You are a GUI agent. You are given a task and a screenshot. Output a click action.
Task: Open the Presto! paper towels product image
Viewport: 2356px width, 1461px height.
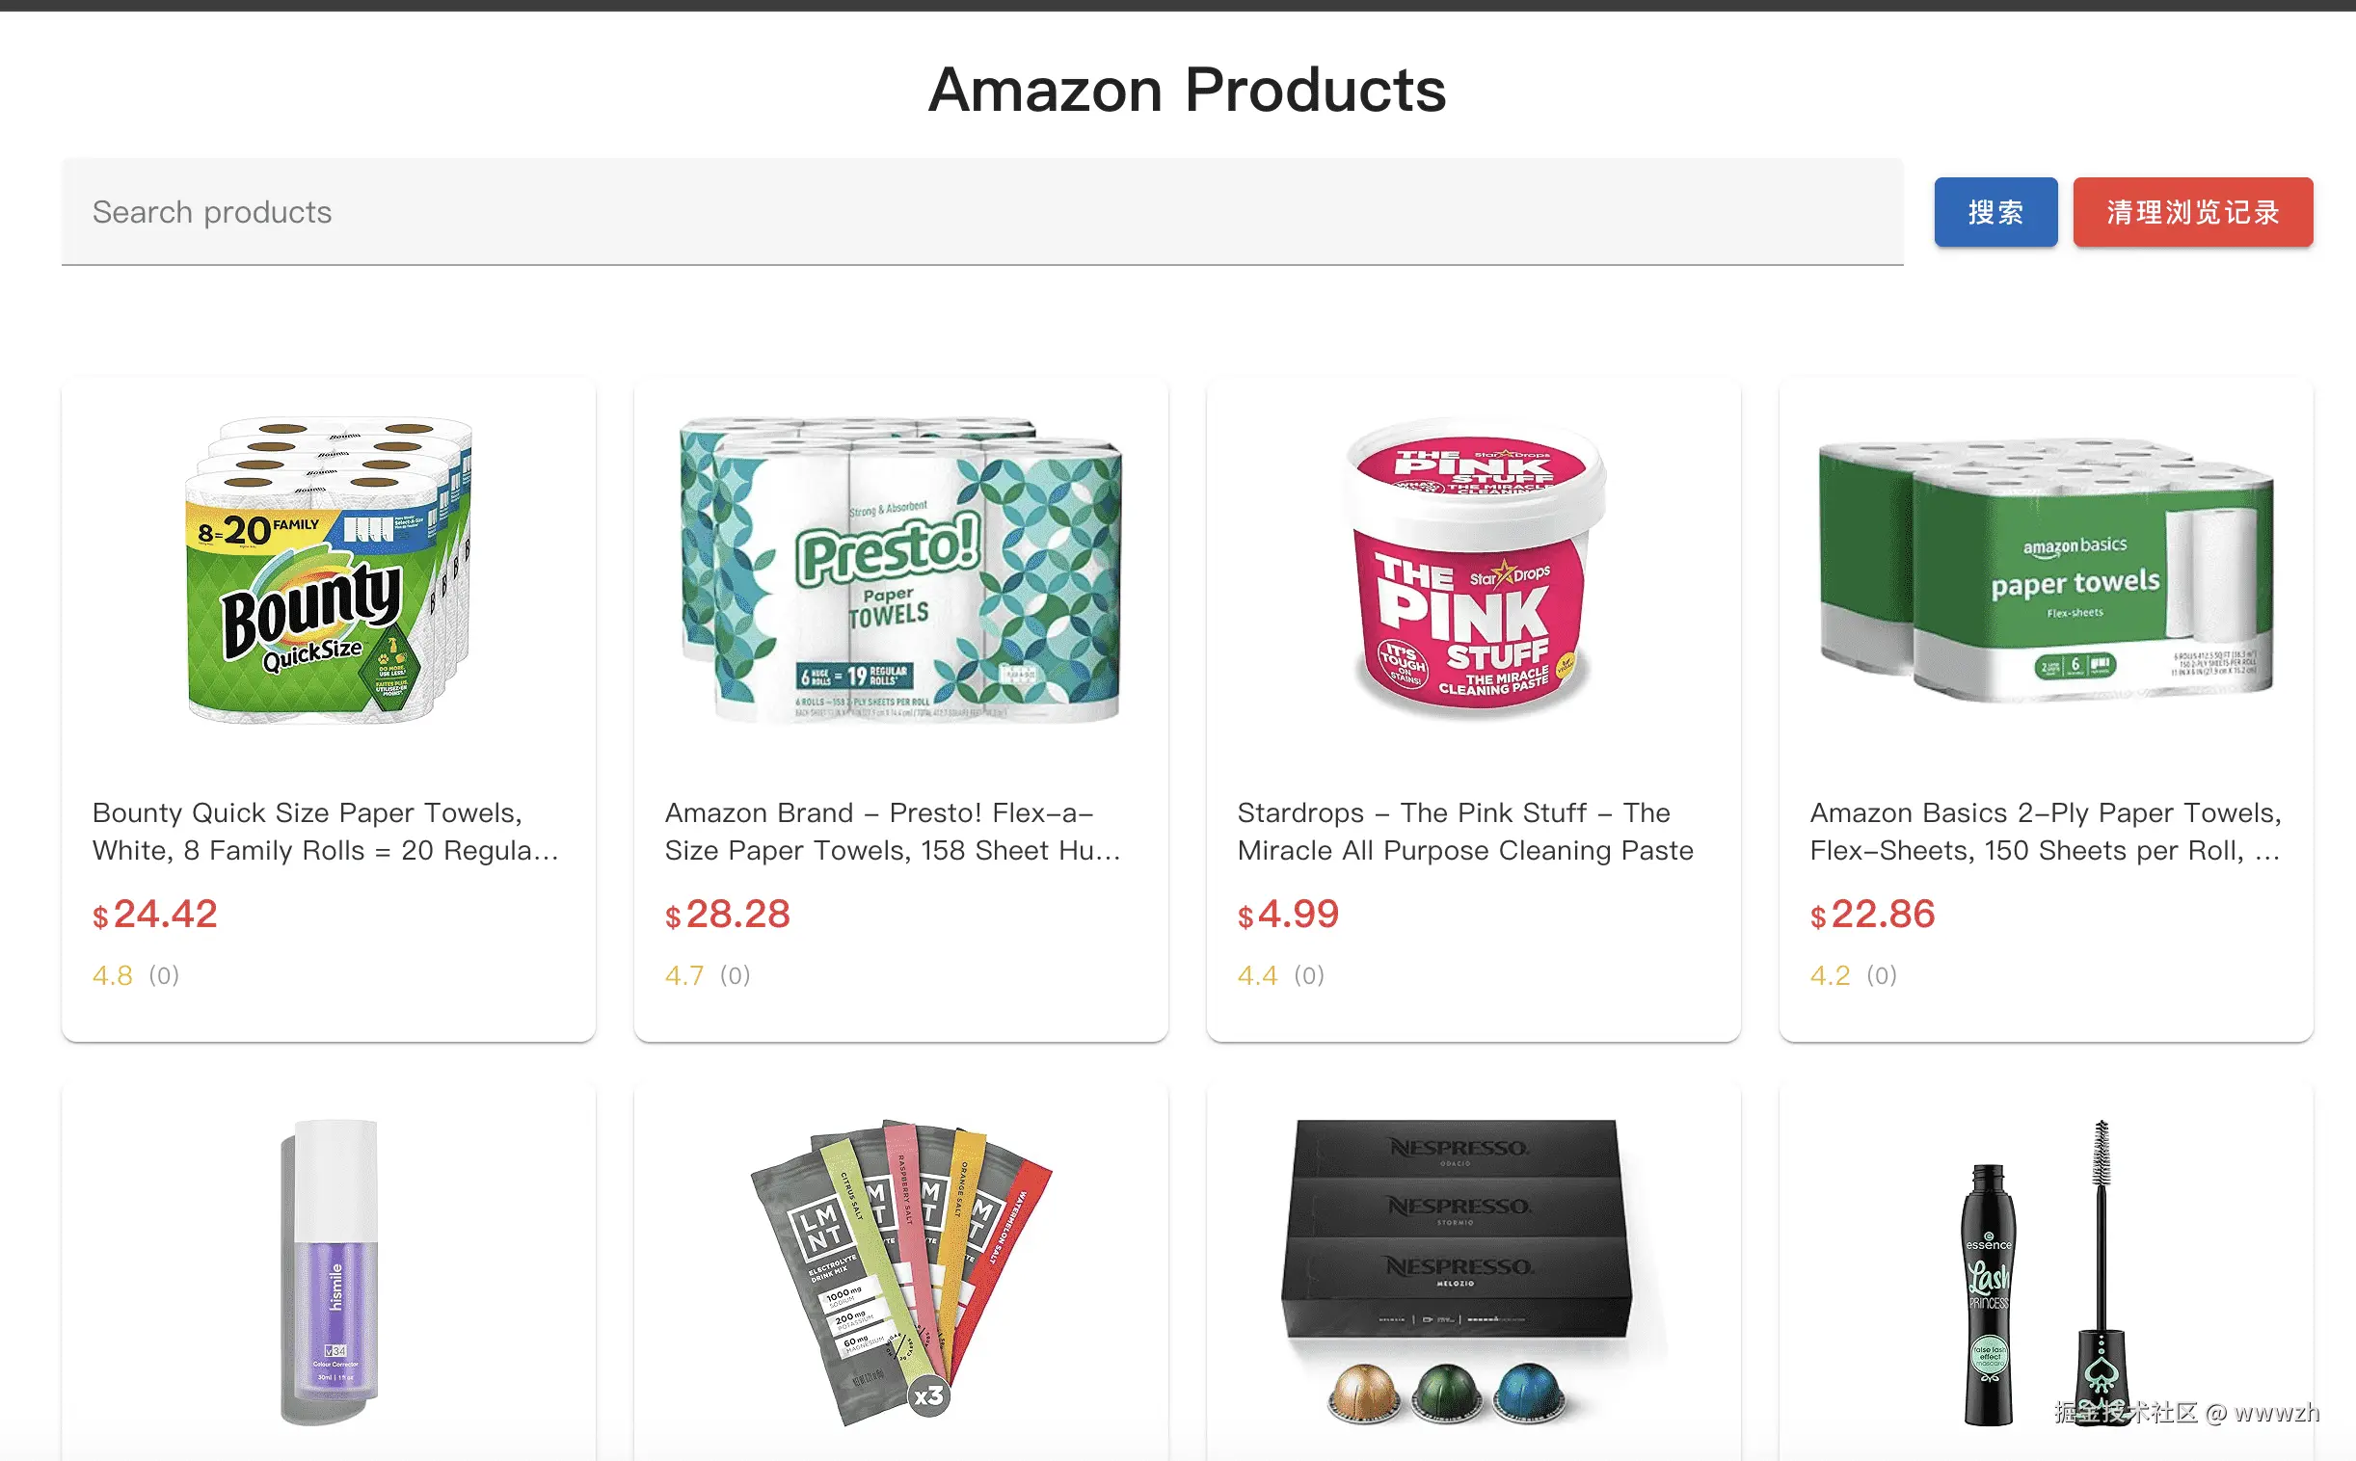900,571
